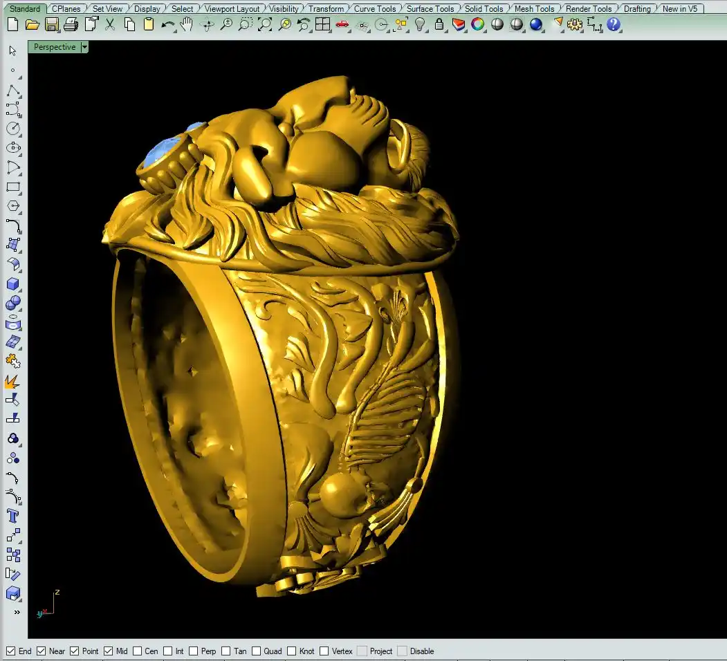Viewport: 727px width, 661px height.
Task: Uncheck the Near object snap
Action: (x=42, y=651)
